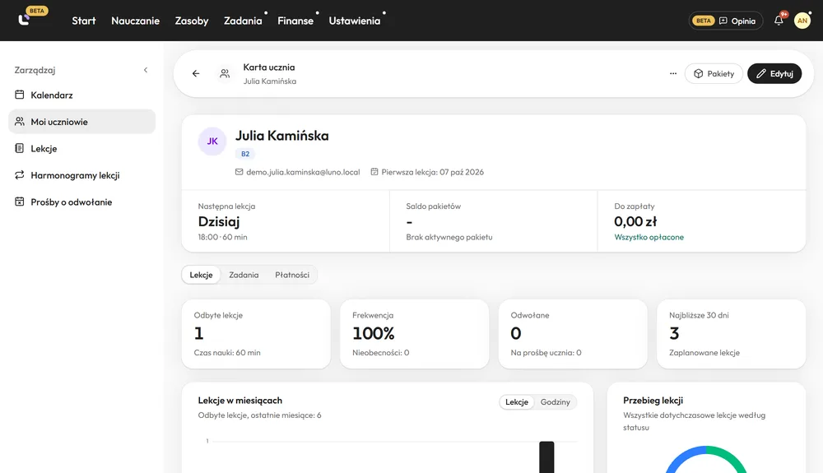Click the 0,00 zł amount due

point(635,221)
